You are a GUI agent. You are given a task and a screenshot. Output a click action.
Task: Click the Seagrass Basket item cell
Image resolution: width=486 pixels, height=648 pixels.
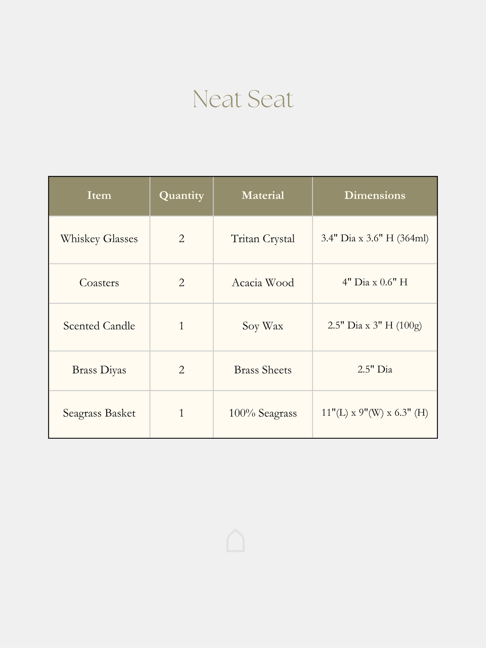tap(99, 413)
